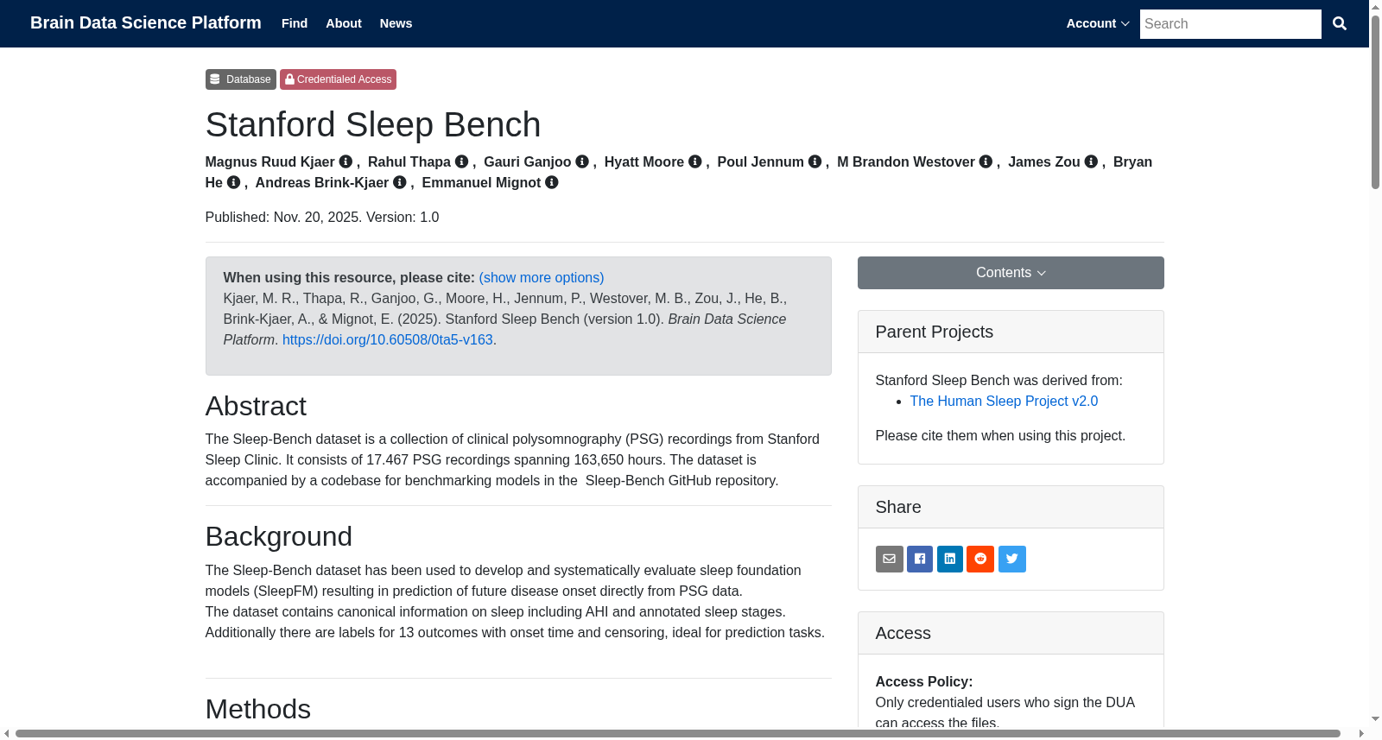1382x740 pixels.
Task: Expand the Contents dropdown
Action: click(1011, 273)
